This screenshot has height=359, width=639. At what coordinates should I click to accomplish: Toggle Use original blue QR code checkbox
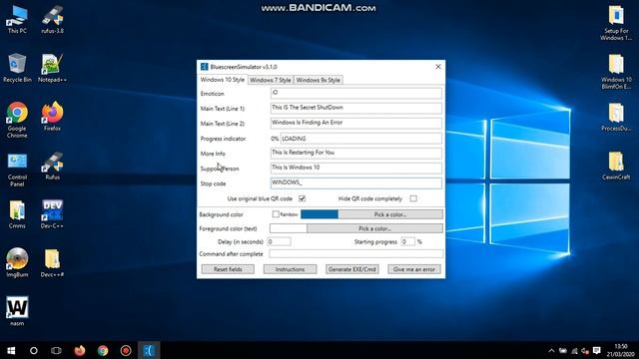point(302,198)
